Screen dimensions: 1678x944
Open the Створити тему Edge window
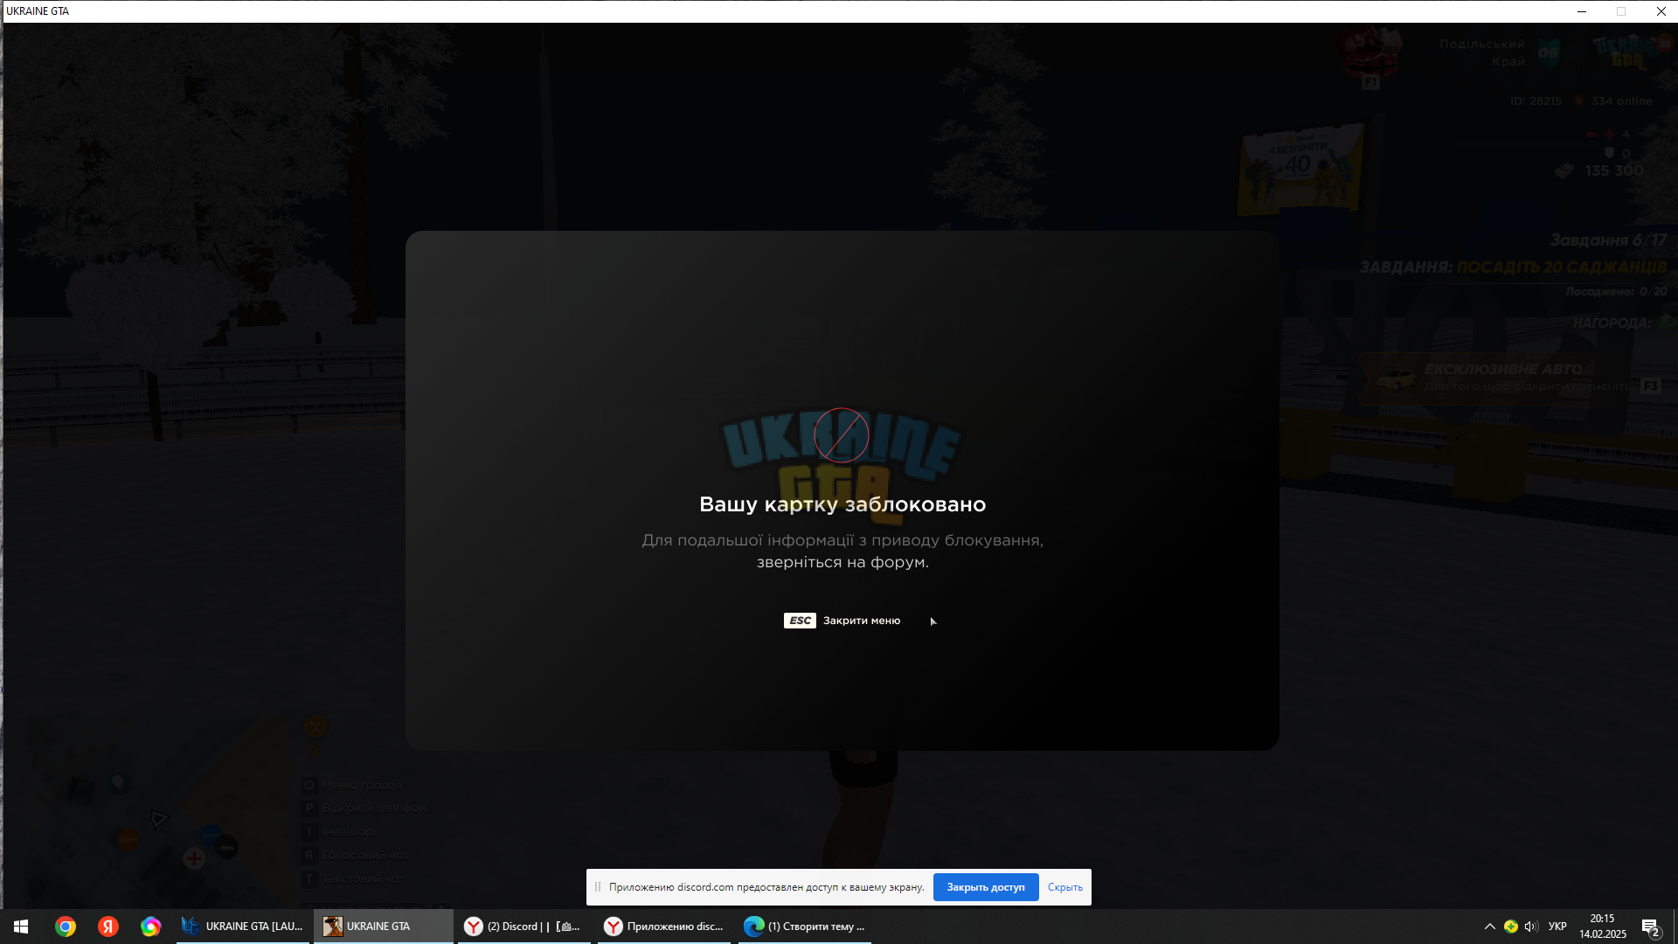click(x=805, y=927)
